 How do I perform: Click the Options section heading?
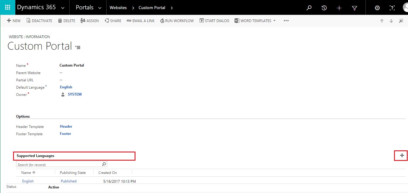coord(23,116)
